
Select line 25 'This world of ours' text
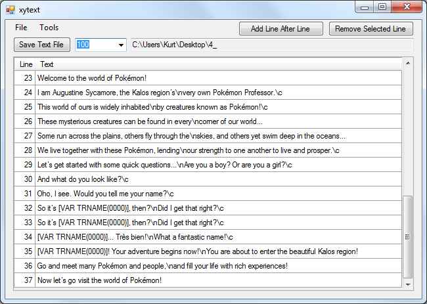(152, 107)
